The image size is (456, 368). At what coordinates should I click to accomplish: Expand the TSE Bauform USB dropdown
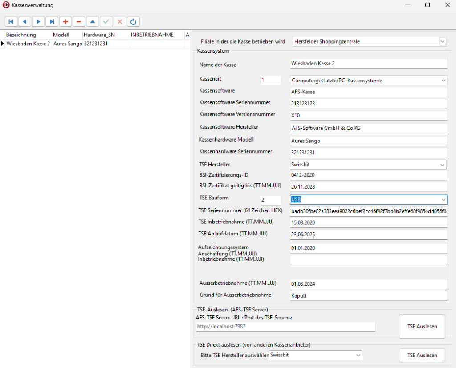click(444, 200)
